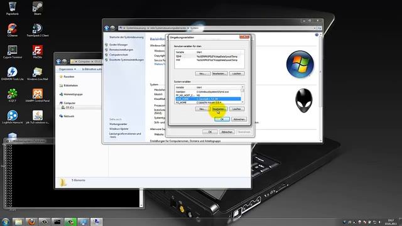The width and height of the screenshot is (402, 226).
Task: Open Leistungsinformationen und -tools link
Action: pyautogui.click(x=125, y=136)
